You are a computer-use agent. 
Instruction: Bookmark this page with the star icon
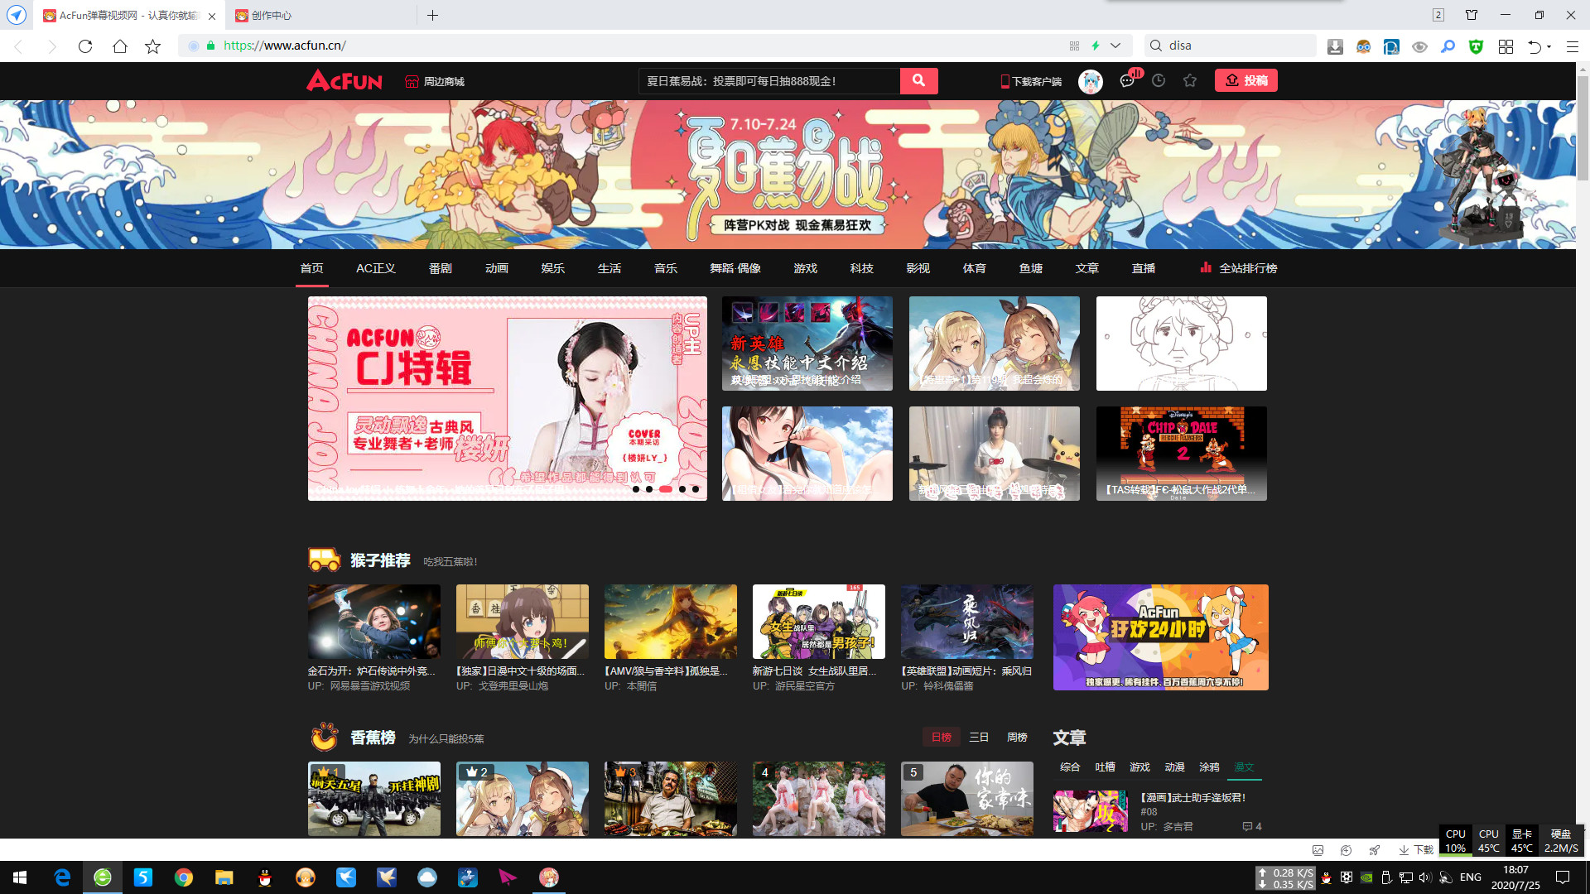tap(152, 46)
